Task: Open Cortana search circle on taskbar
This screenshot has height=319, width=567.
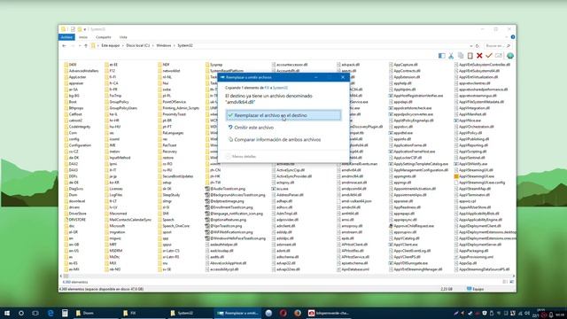Action: pos(21,313)
